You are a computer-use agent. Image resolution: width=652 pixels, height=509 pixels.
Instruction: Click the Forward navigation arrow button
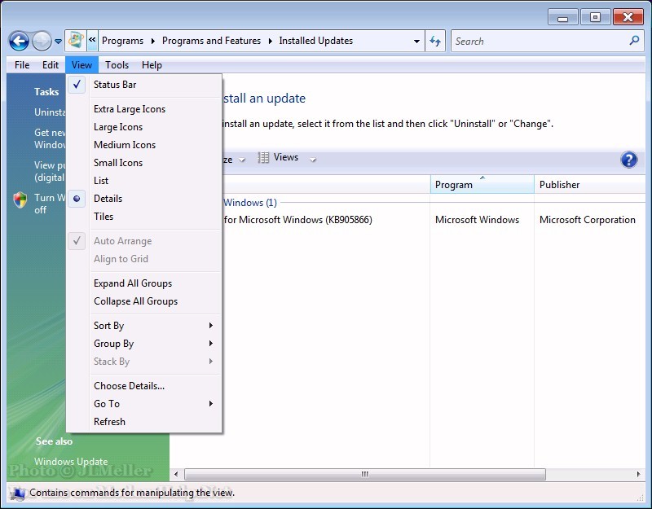(x=42, y=41)
